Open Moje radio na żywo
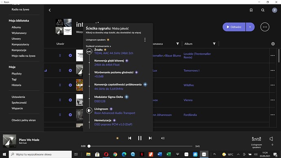Image resolution: width=281 pixels, height=158 pixels. point(24,56)
